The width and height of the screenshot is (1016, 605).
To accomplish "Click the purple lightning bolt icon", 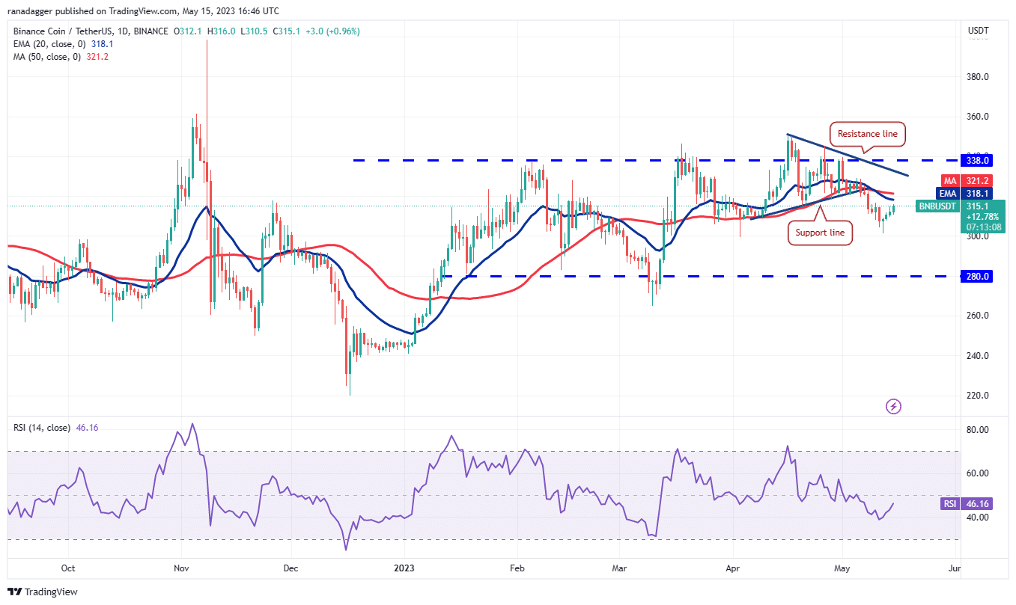I will [x=893, y=406].
